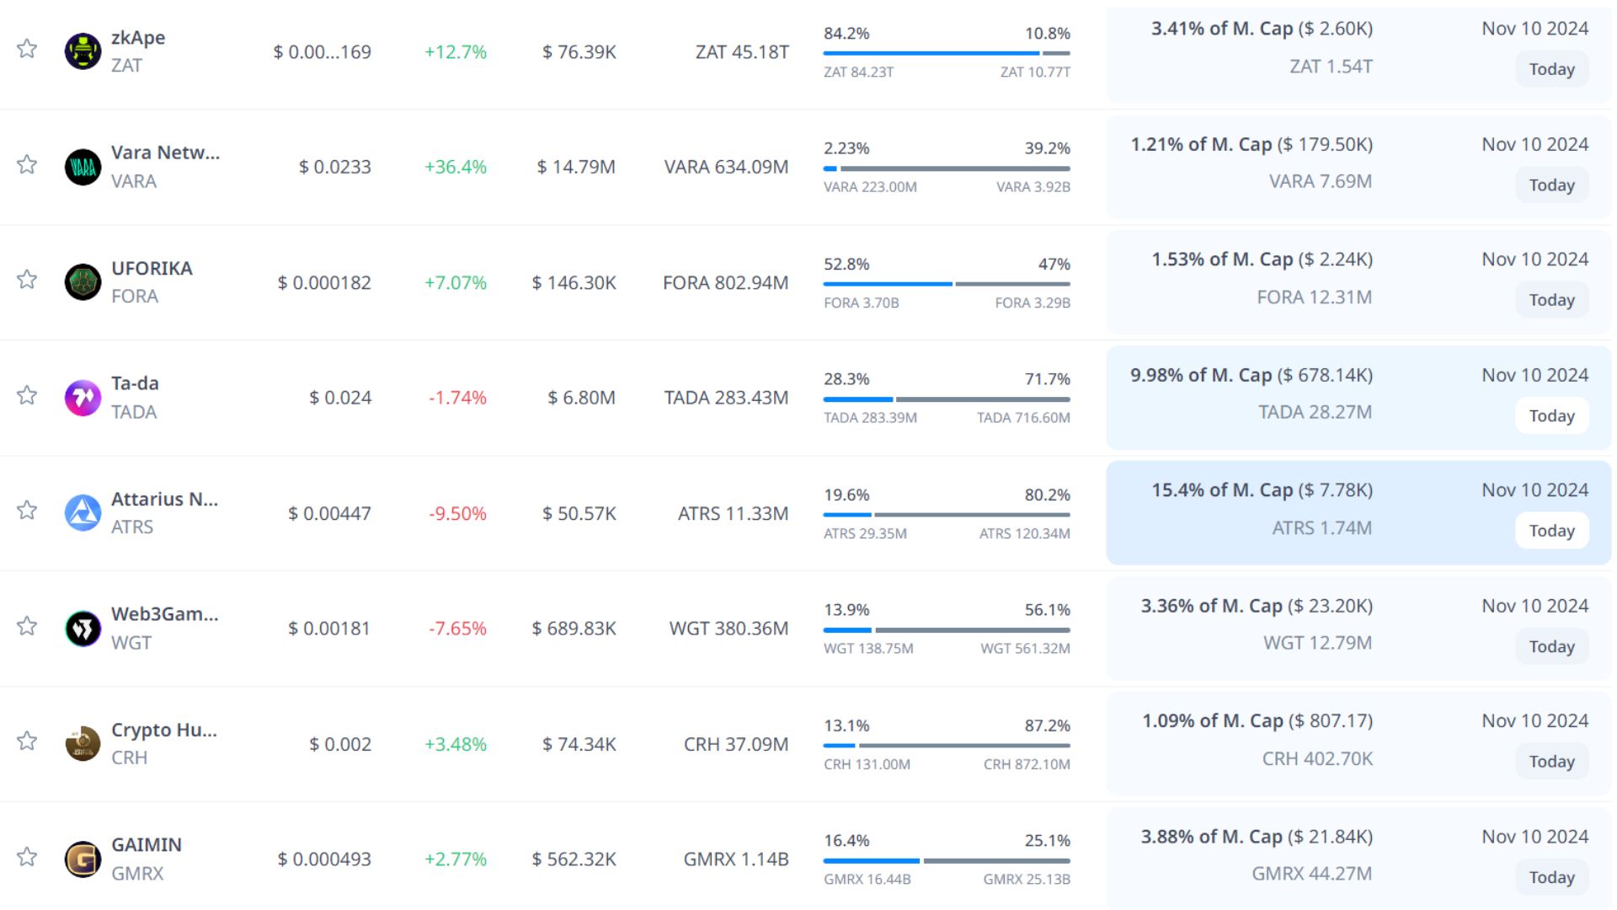Click the zkApe ZAT logo icon
Screen dimensions: 1617x910
coord(83,51)
